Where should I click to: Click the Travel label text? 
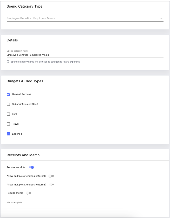pyautogui.click(x=16, y=124)
